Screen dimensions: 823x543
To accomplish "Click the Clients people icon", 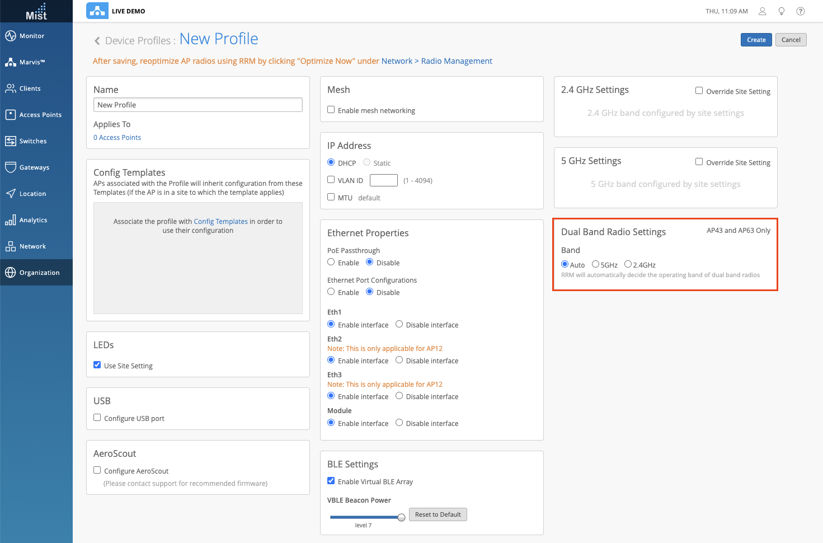I will point(11,88).
